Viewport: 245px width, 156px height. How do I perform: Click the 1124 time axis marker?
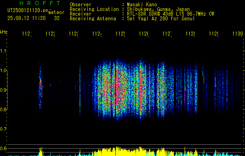(97, 34)
